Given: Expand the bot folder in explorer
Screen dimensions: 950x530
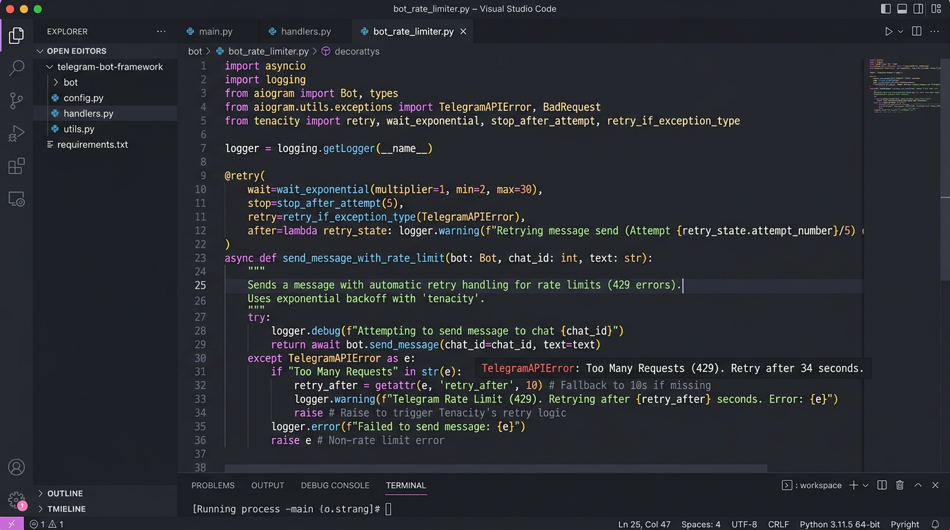Looking at the screenshot, I should pyautogui.click(x=70, y=82).
